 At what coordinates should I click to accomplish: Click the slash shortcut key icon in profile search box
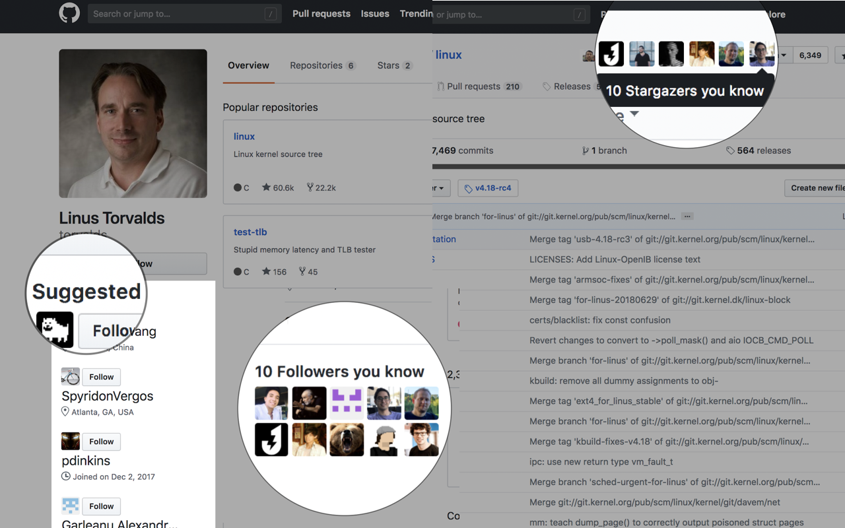271,14
